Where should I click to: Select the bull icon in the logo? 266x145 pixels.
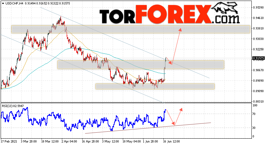[x=225, y=8]
